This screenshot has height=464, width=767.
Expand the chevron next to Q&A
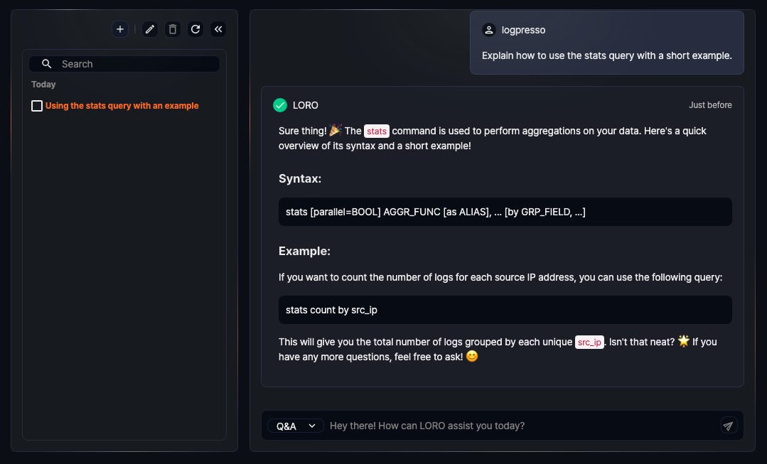pos(311,425)
